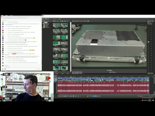Stop media preview in Project Media toolbar
155x116 pixels.
tap(62, 21)
